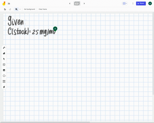Open the account avatar in header
The width and height of the screenshot is (154, 123).
(150, 4)
